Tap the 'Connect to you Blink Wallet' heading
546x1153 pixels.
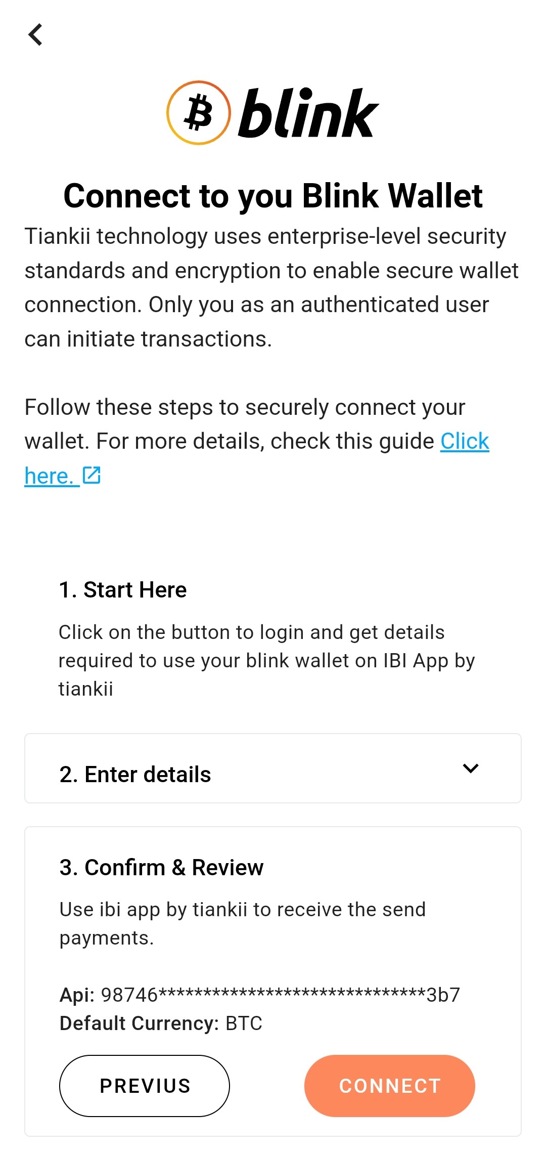point(273,196)
